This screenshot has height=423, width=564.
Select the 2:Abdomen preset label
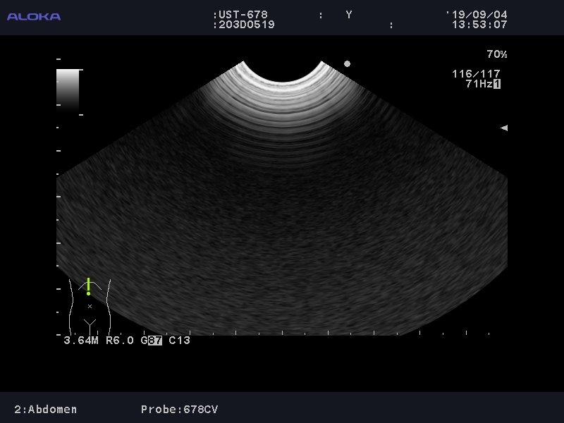46,410
